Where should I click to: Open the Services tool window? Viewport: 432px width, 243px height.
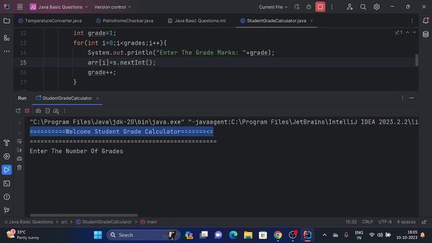pos(7,156)
